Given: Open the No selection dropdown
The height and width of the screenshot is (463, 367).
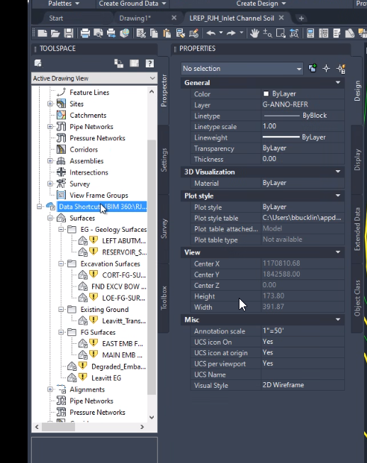Looking at the screenshot, I should [242, 69].
